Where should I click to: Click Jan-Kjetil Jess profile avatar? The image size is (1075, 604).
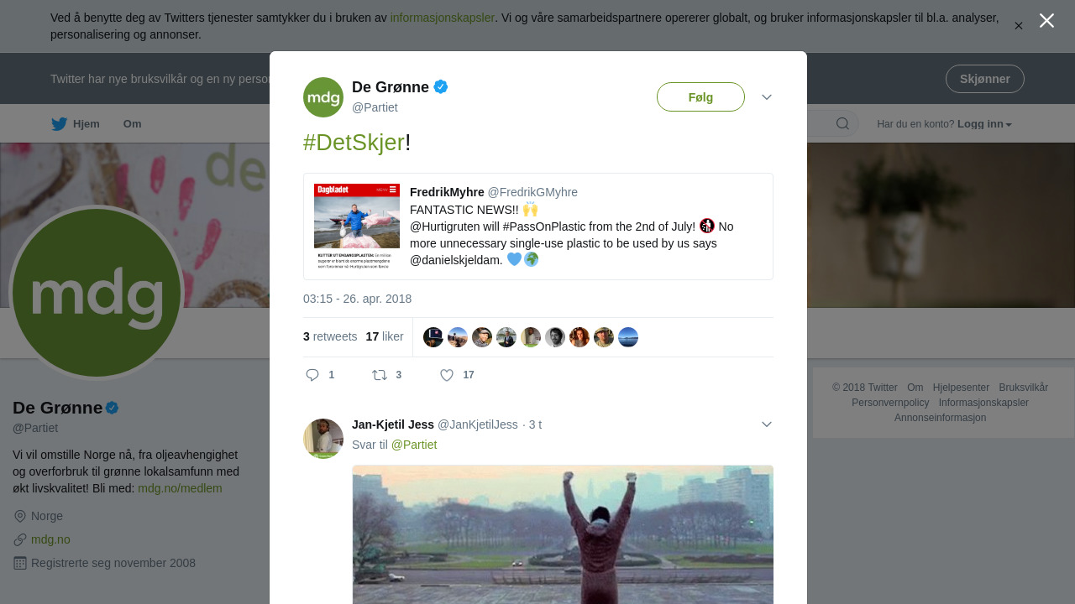tap(323, 439)
